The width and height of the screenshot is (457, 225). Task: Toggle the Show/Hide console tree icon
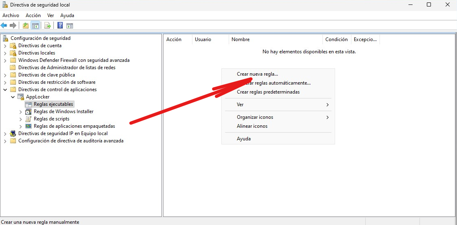pyautogui.click(x=36, y=26)
